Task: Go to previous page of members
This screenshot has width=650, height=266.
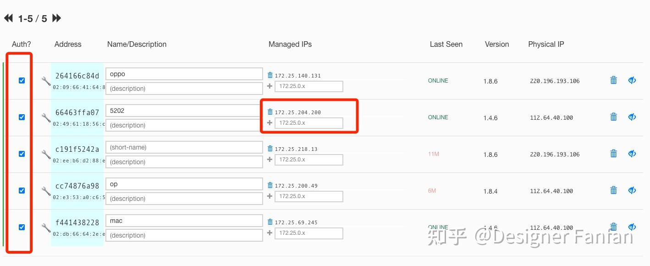Action: click(x=9, y=18)
